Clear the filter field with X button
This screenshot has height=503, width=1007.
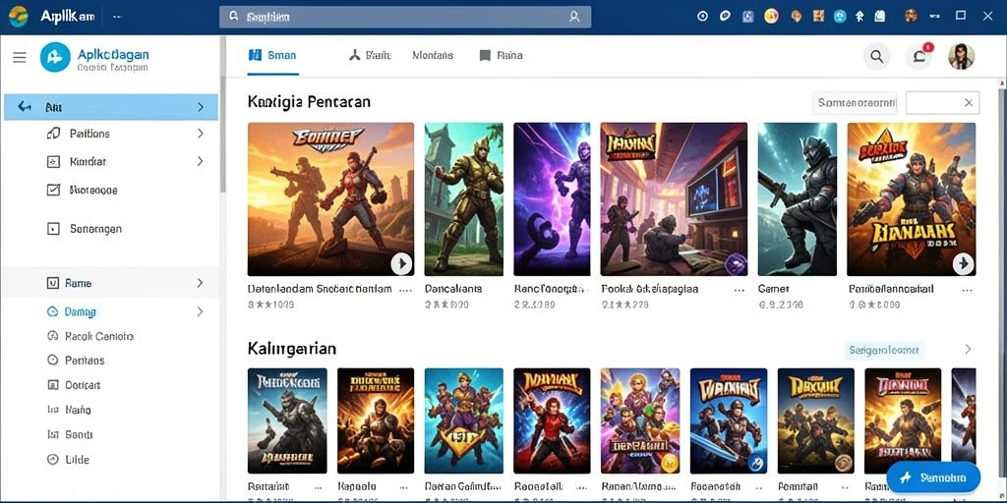[969, 102]
